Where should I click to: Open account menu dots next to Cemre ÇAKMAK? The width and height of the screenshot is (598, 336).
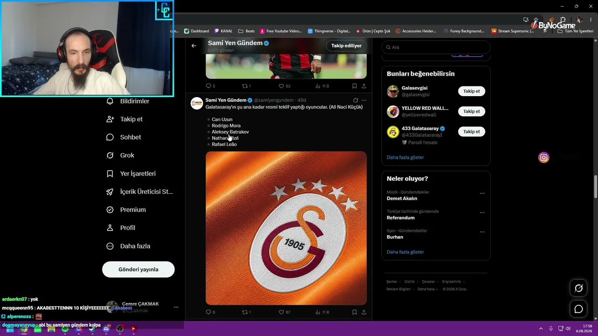click(176, 307)
